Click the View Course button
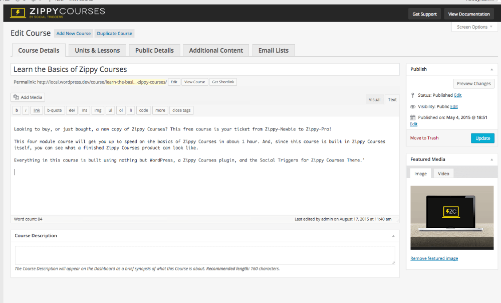501x303 pixels. pos(194,82)
